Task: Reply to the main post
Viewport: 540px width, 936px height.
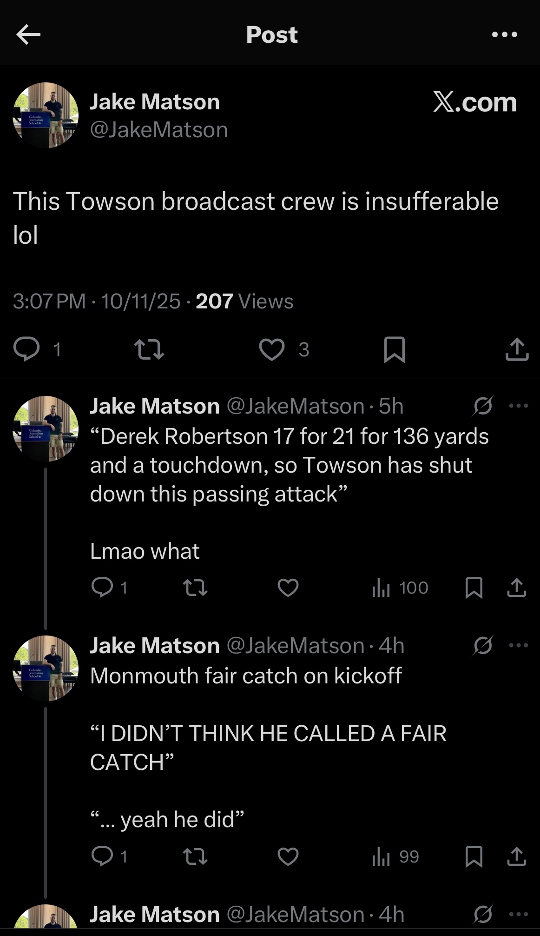Action: [x=26, y=349]
